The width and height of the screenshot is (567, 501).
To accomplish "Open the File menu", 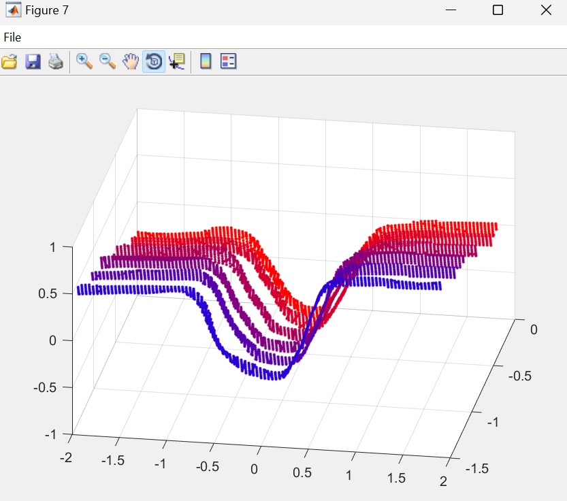I will (x=12, y=37).
